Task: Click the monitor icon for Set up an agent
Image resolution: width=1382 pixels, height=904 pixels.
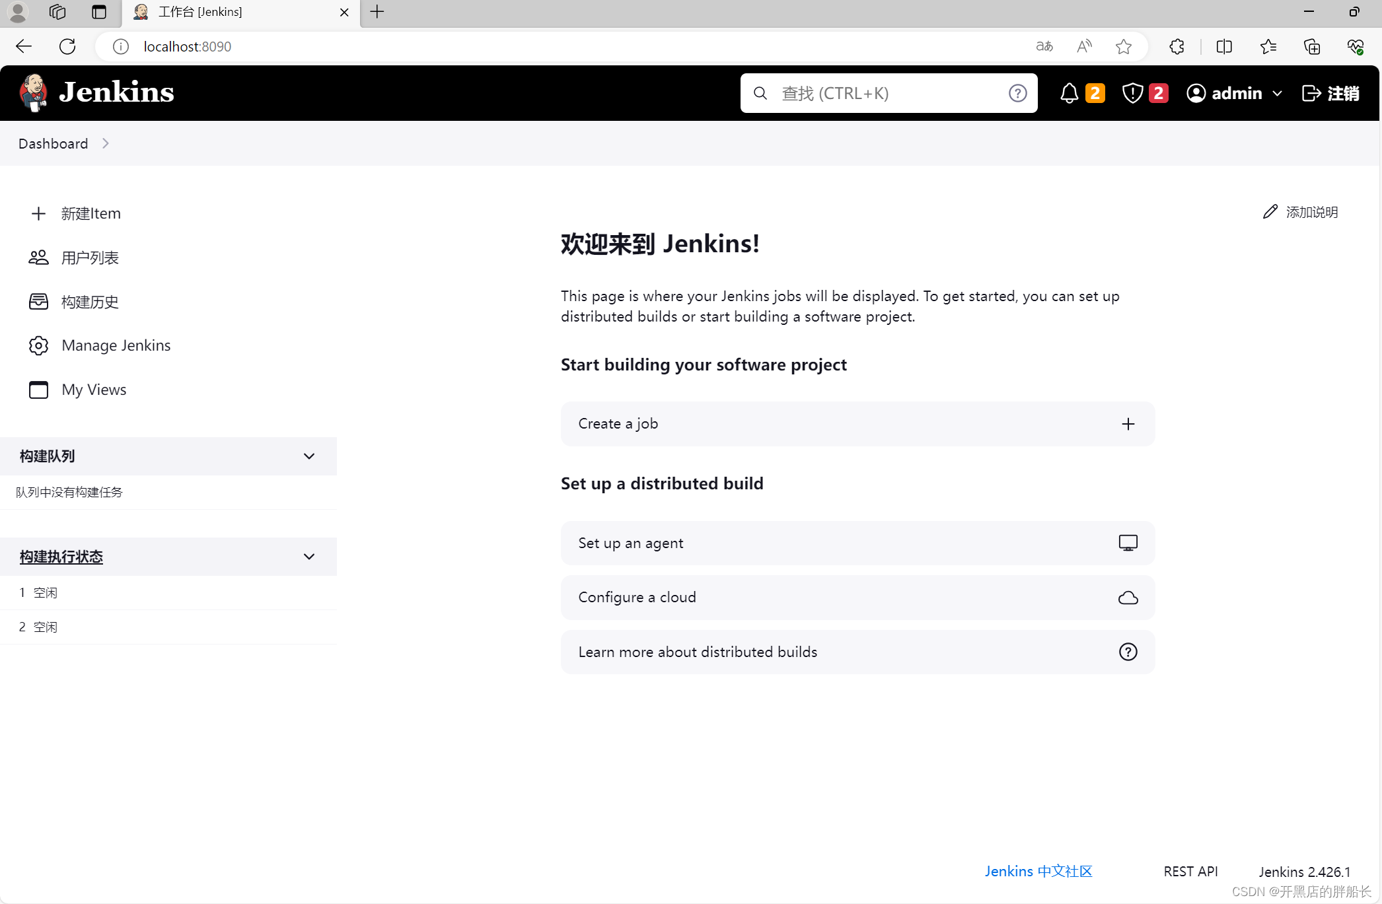Action: 1128,543
